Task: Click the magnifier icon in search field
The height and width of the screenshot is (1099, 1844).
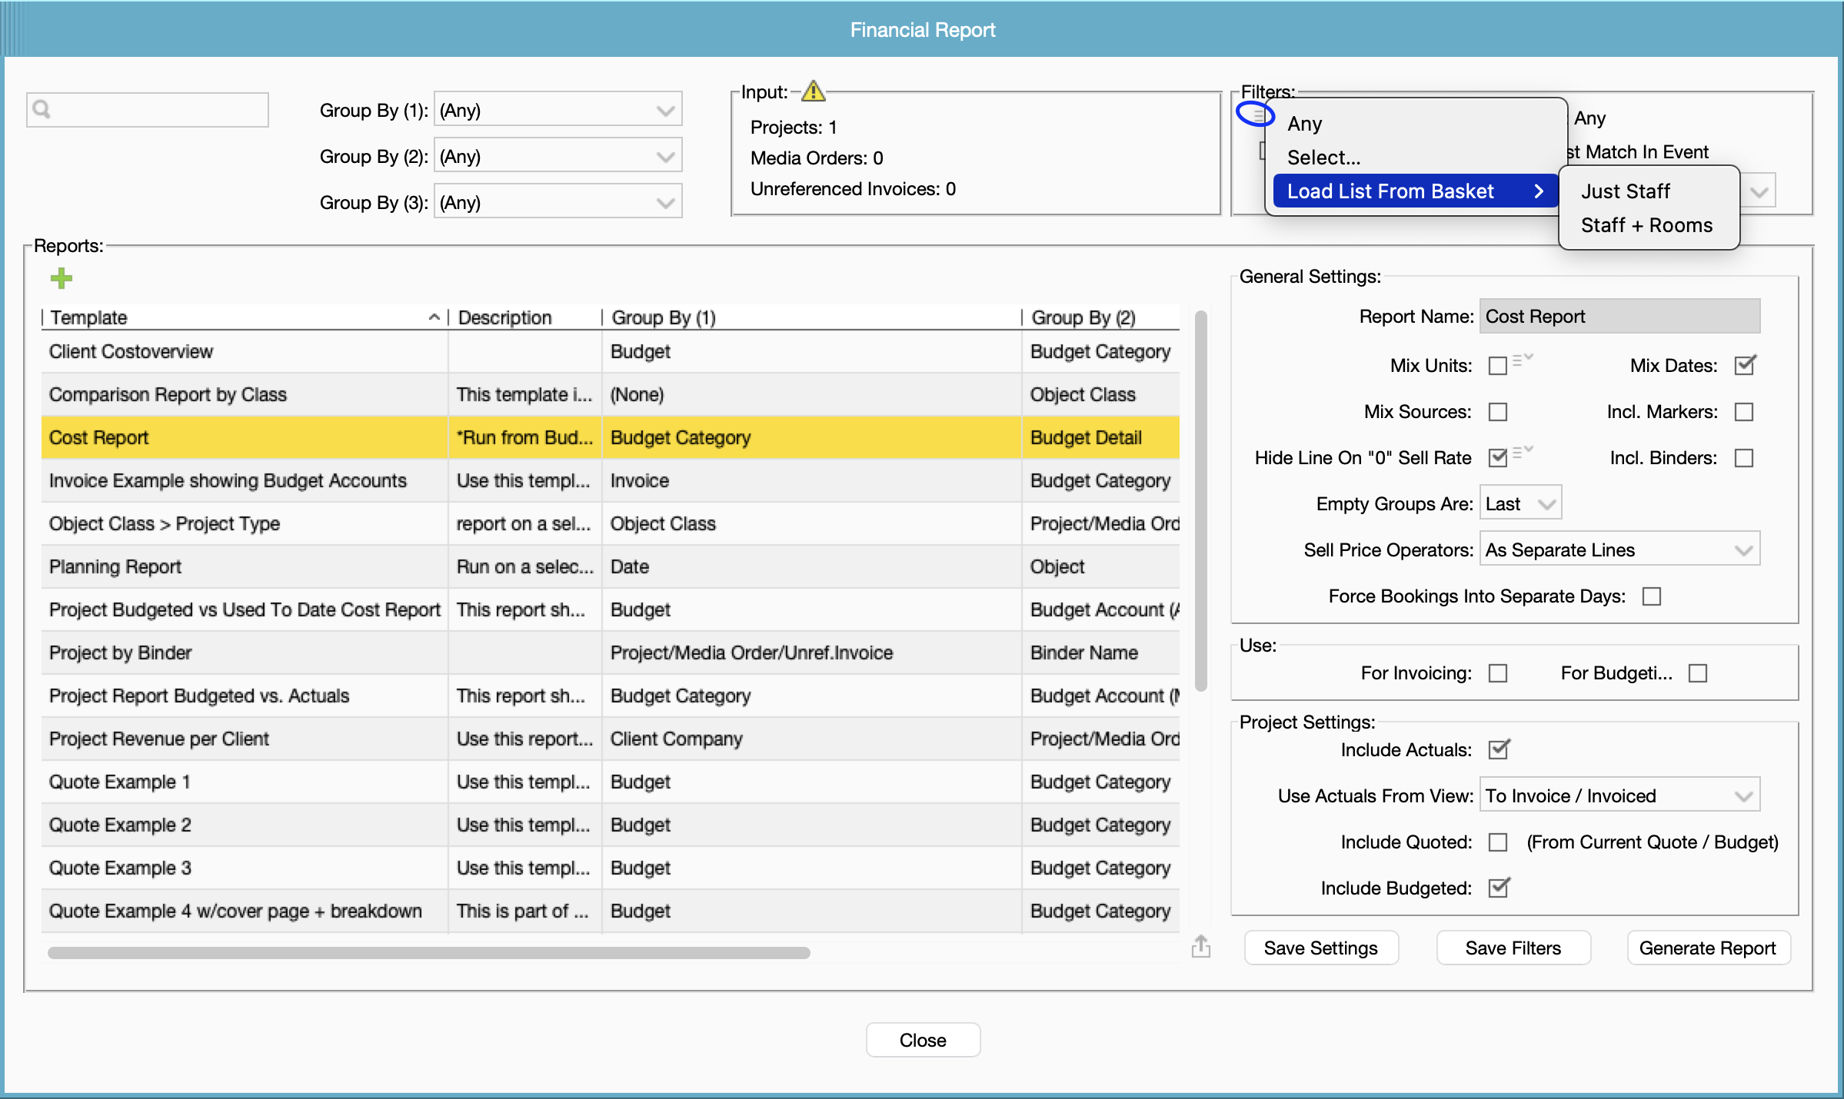Action: pos(42,110)
